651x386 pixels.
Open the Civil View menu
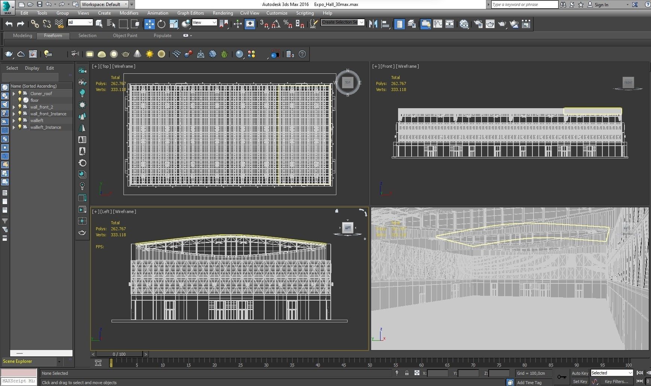[250, 13]
